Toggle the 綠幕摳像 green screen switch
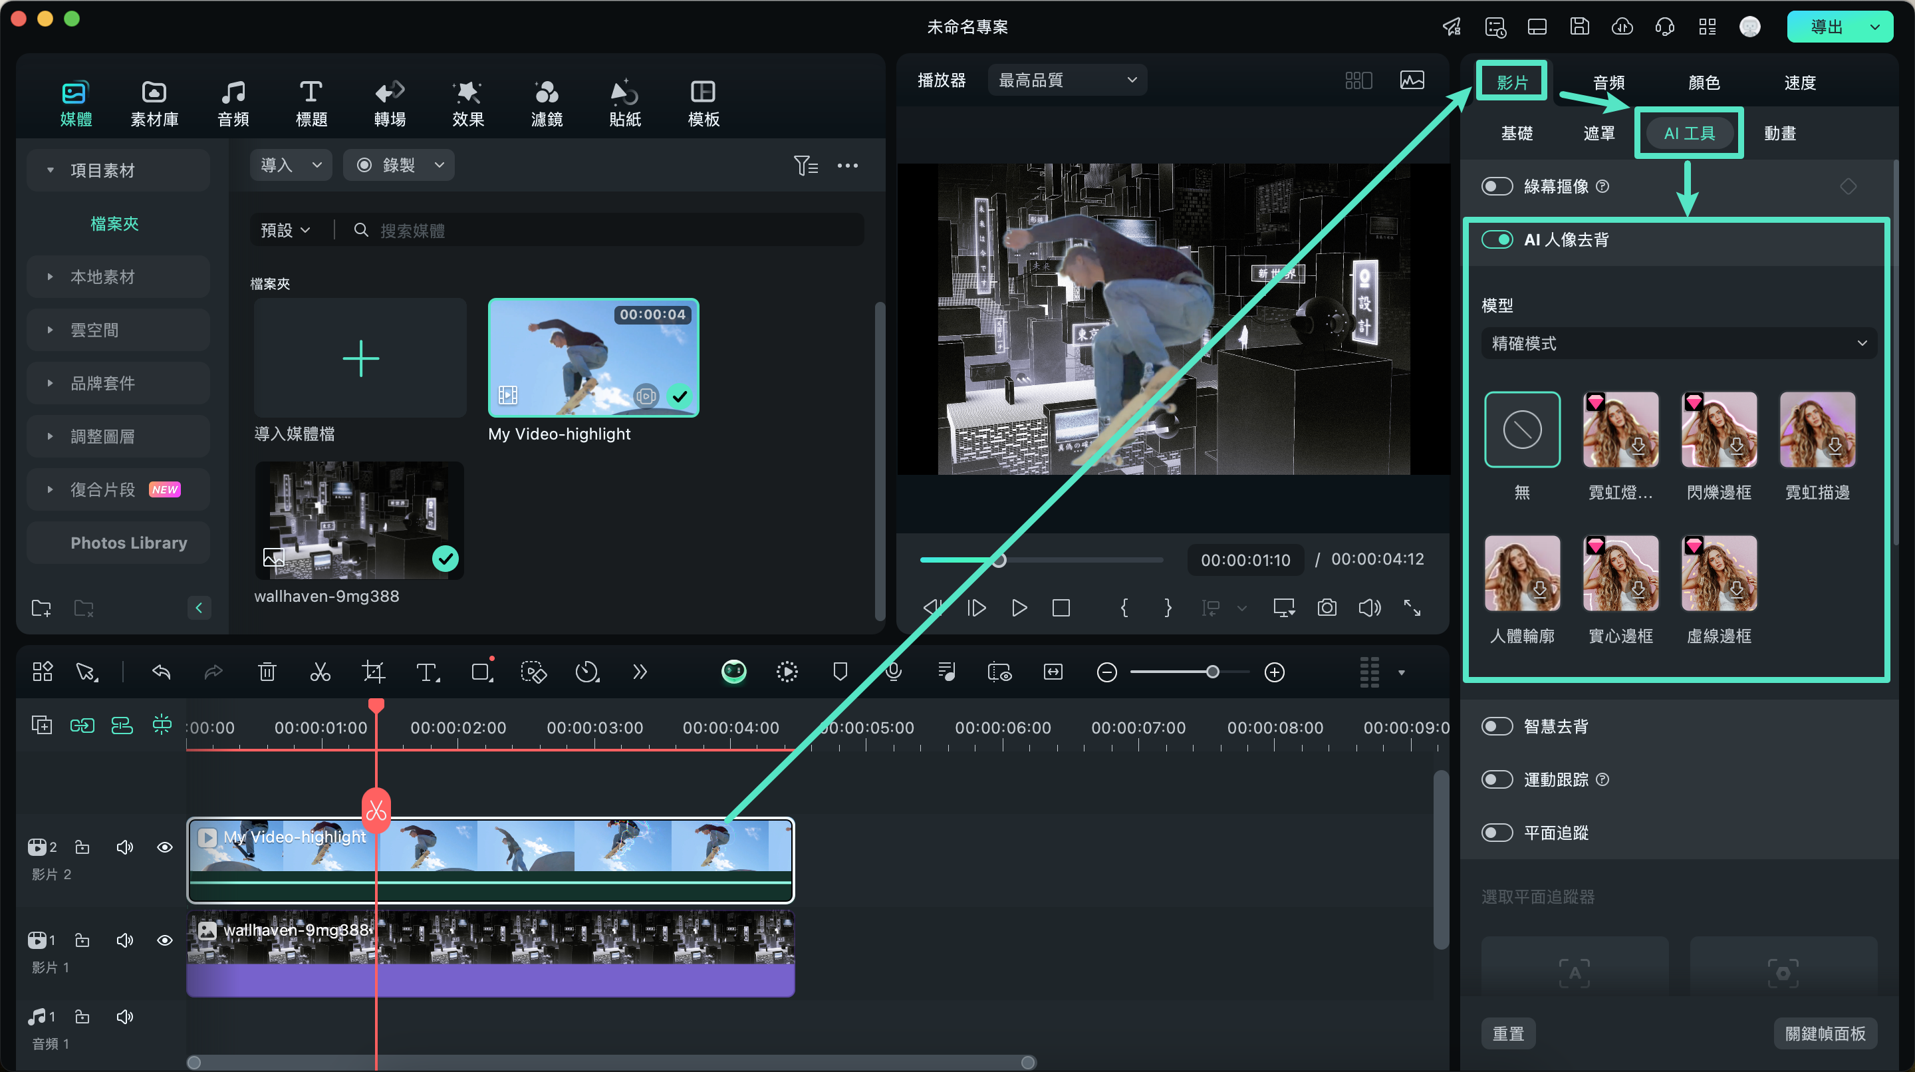The image size is (1915, 1072). point(1497,186)
